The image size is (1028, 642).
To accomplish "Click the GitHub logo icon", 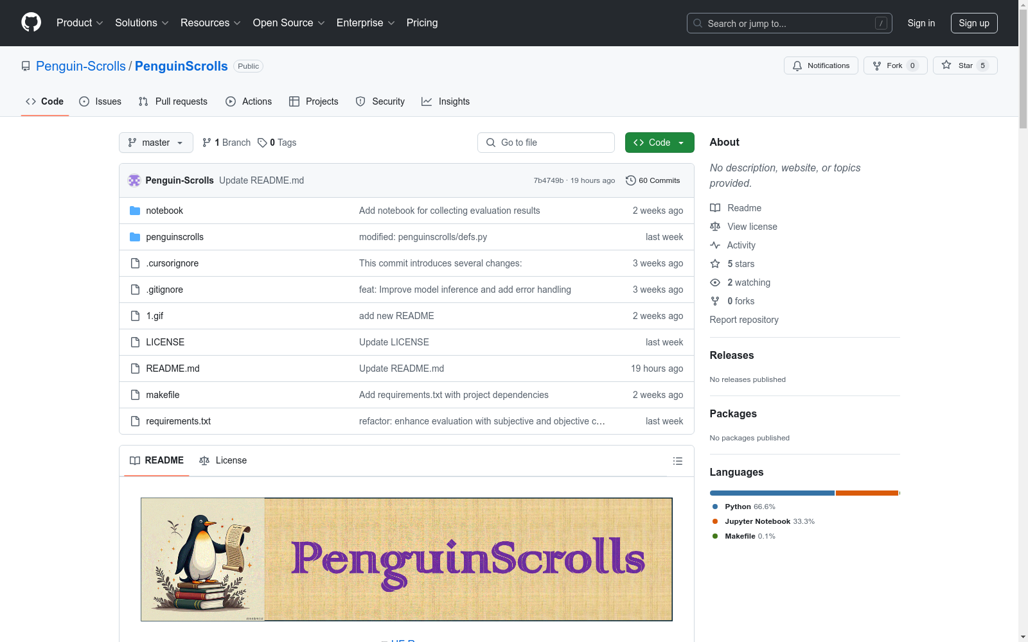I will [31, 22].
